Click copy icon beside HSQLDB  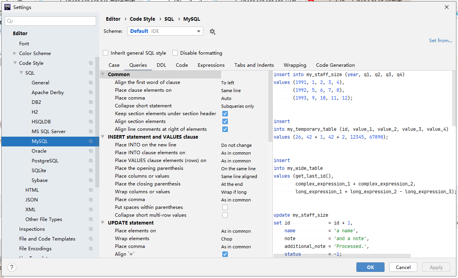point(91,122)
